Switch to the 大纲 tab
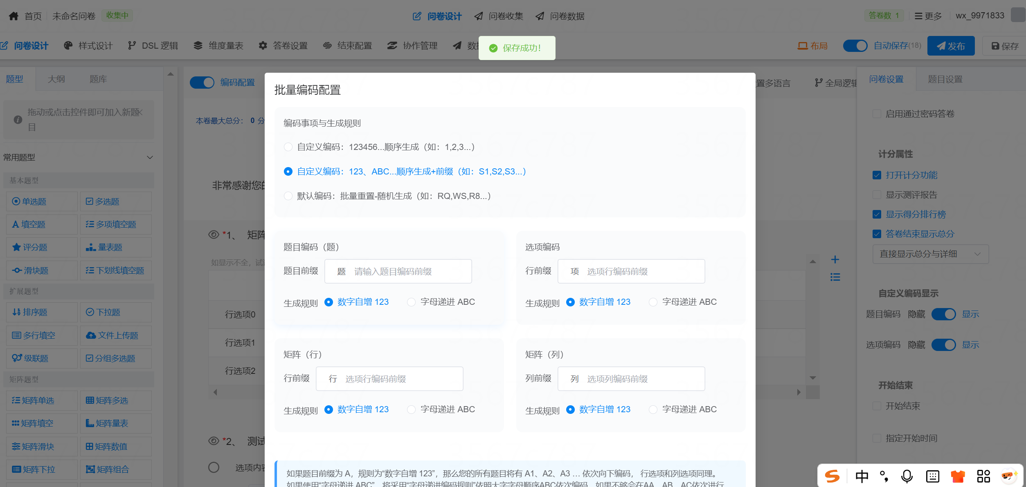 tap(56, 79)
